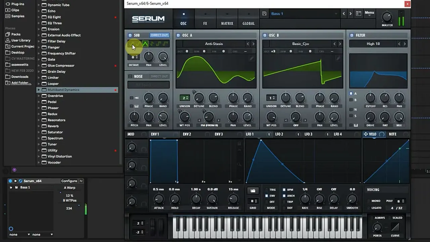Check the LFO TRIG mode option
Screen dimensions: 430x242
click(x=267, y=190)
